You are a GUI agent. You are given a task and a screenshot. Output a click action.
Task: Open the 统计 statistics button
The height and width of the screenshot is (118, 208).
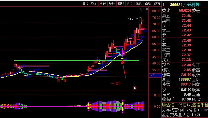pos(112,4)
